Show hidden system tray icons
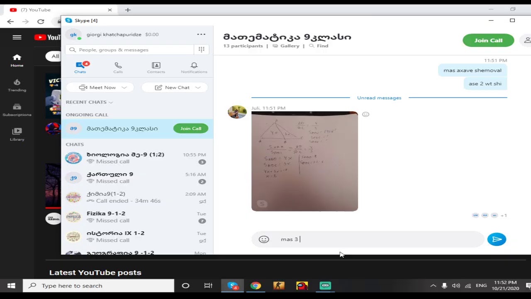Screen dimensions: 531x299 click(433, 286)
